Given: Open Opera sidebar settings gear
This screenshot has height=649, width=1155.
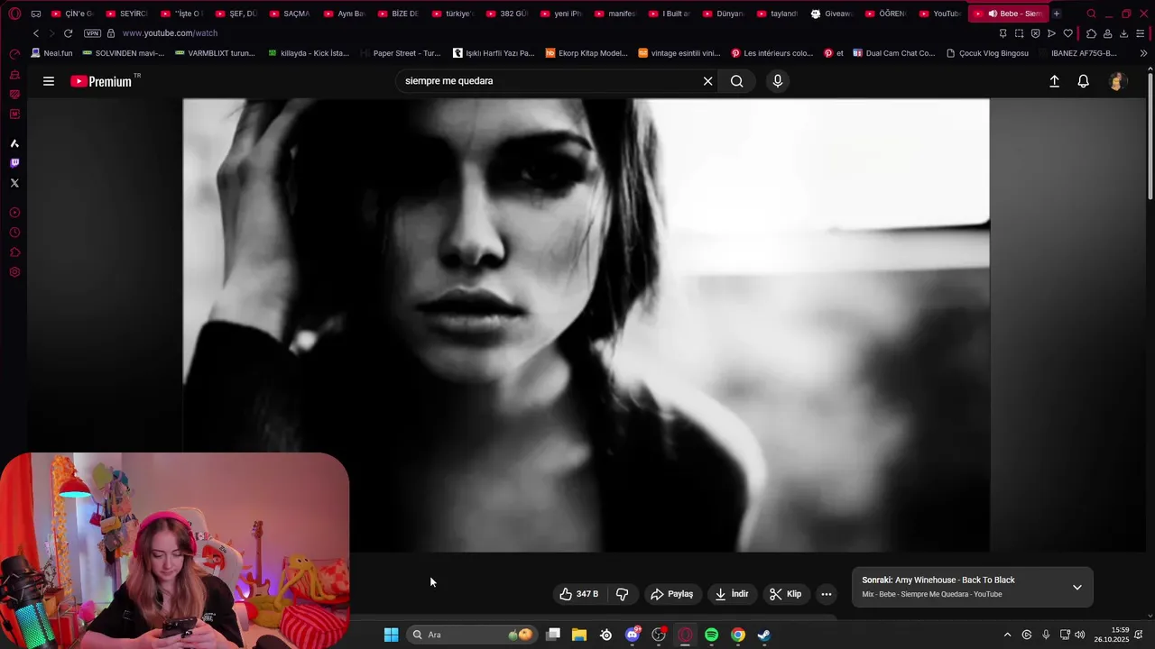Looking at the screenshot, I should click(x=14, y=272).
